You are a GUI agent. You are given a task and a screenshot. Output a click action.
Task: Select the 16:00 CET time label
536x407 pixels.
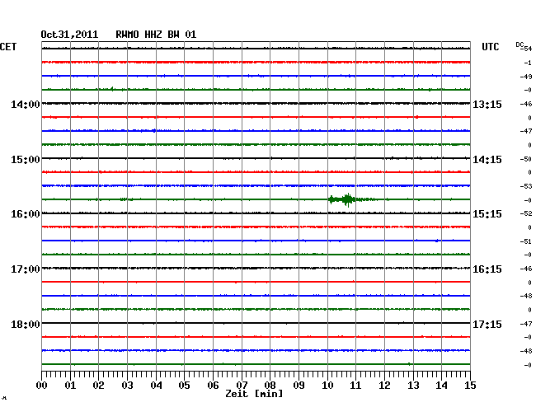[26, 214]
